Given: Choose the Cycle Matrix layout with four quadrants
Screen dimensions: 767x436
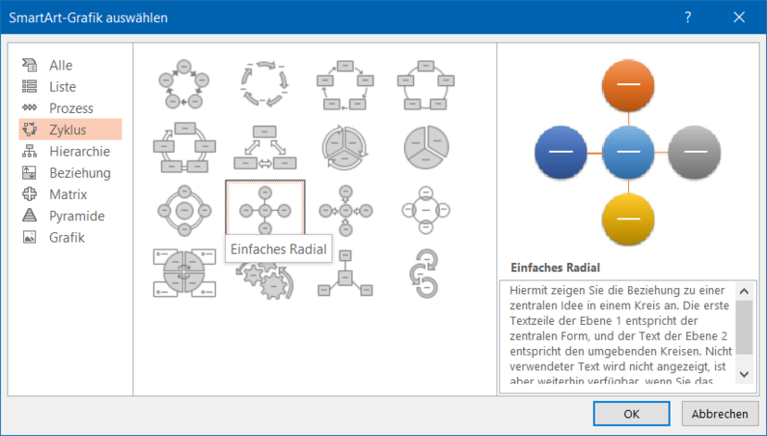Looking at the screenshot, I should click(184, 273).
